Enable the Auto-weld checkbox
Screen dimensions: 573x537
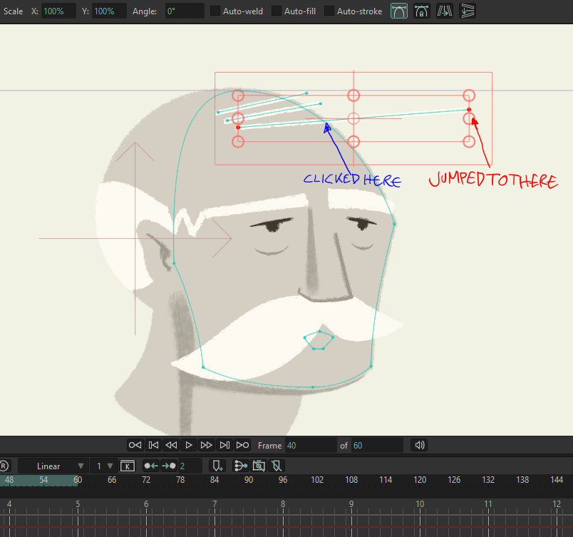(x=215, y=11)
